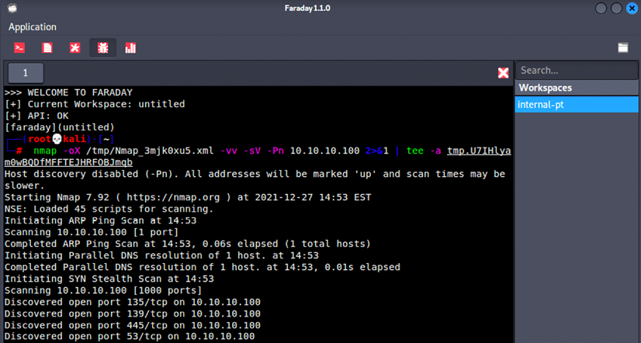Open the Application menu
The width and height of the screenshot is (641, 343).
tap(33, 27)
